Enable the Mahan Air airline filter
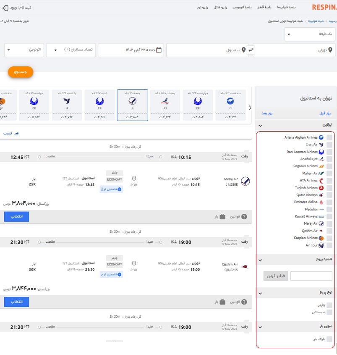This screenshot has height=355, width=337. pyautogui.click(x=329, y=174)
